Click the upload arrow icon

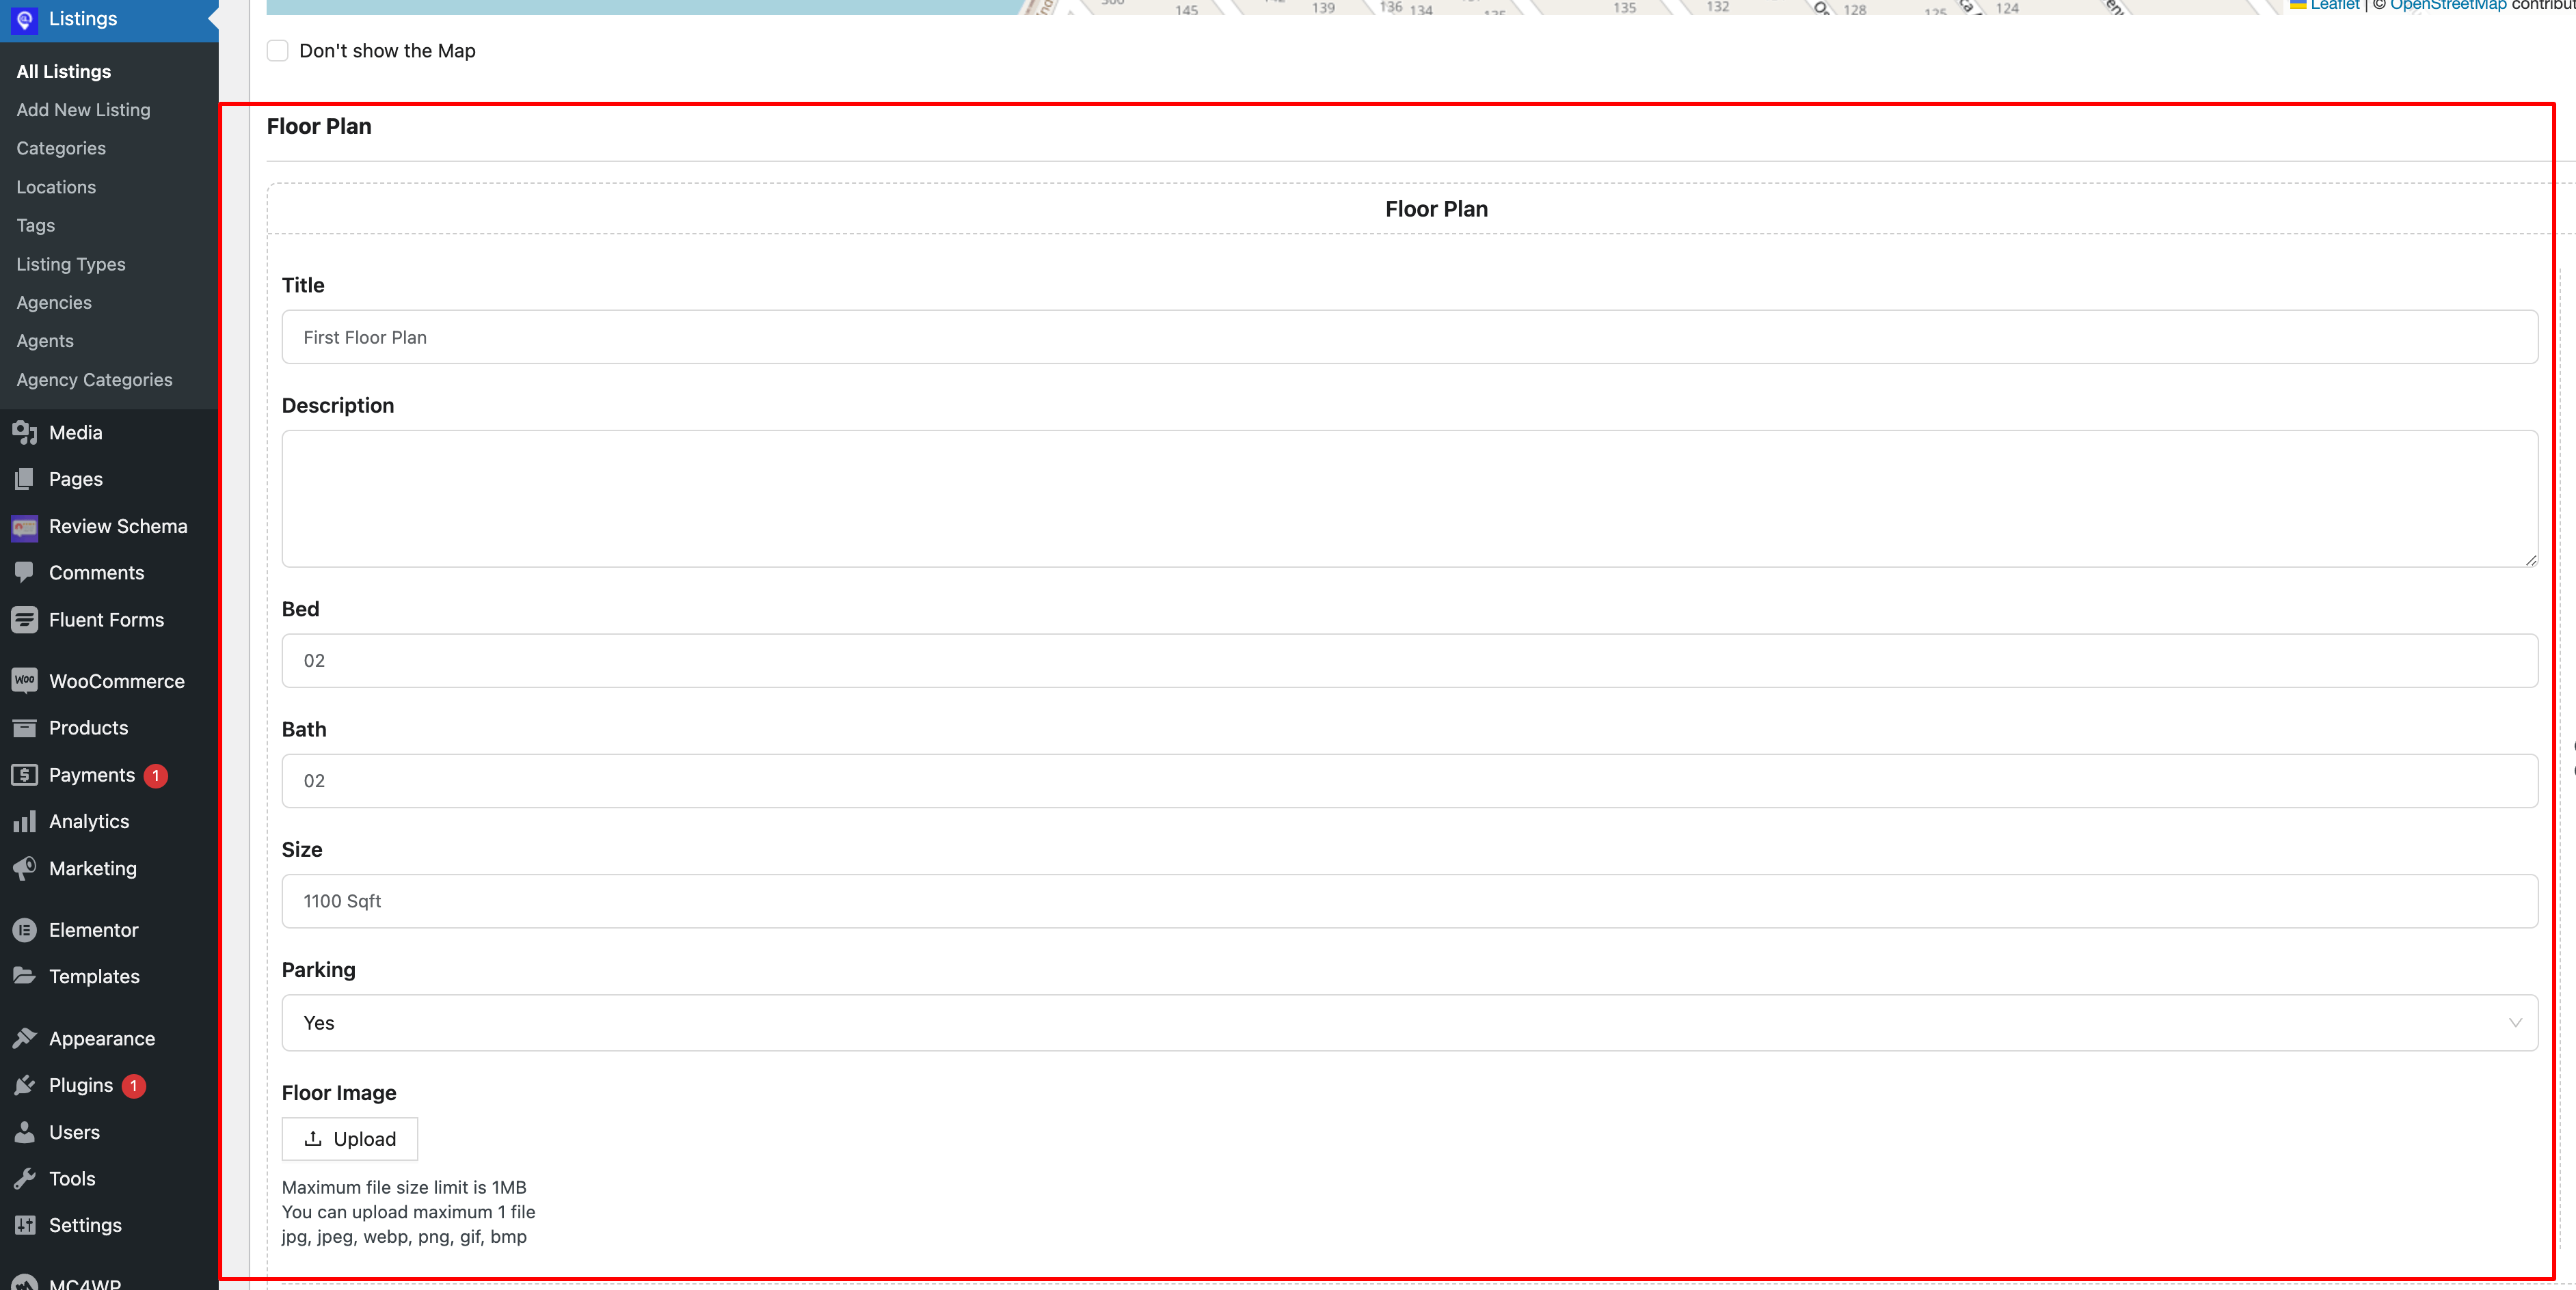pos(313,1139)
